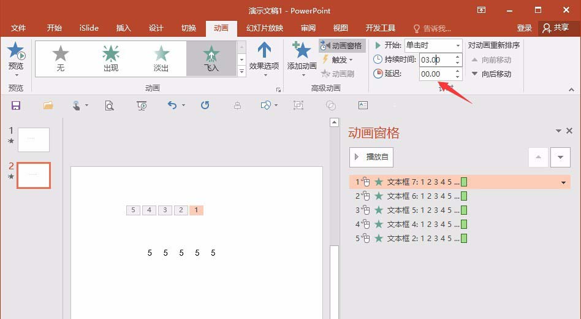Open dropdown arrow of 文本框 7 animation
The height and width of the screenshot is (319, 581).
pos(564,182)
